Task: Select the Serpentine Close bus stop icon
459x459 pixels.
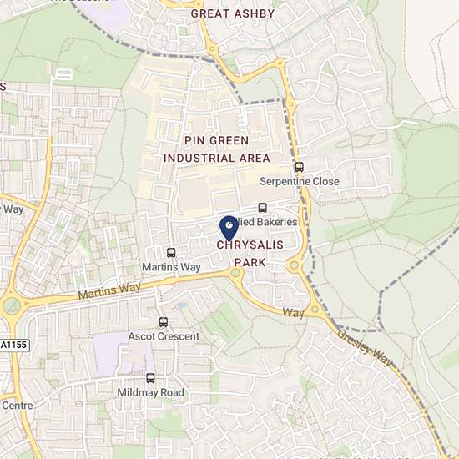Action: [299, 167]
